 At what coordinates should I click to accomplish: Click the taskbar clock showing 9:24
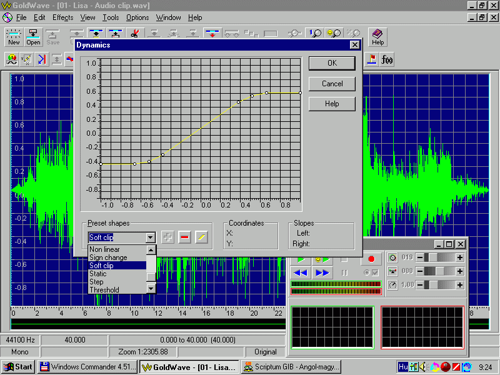[x=486, y=367]
